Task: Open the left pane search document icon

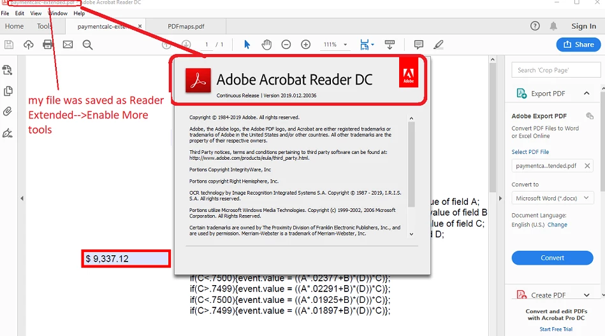Action: [7, 70]
